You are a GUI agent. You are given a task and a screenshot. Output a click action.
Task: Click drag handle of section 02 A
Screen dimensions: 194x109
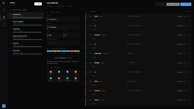click(x=88, y=25)
